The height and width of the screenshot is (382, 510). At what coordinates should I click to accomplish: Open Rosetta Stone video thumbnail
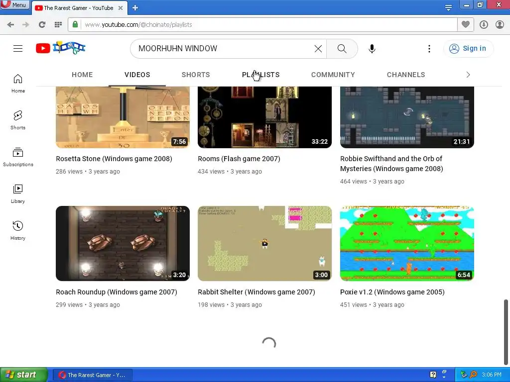click(123, 117)
